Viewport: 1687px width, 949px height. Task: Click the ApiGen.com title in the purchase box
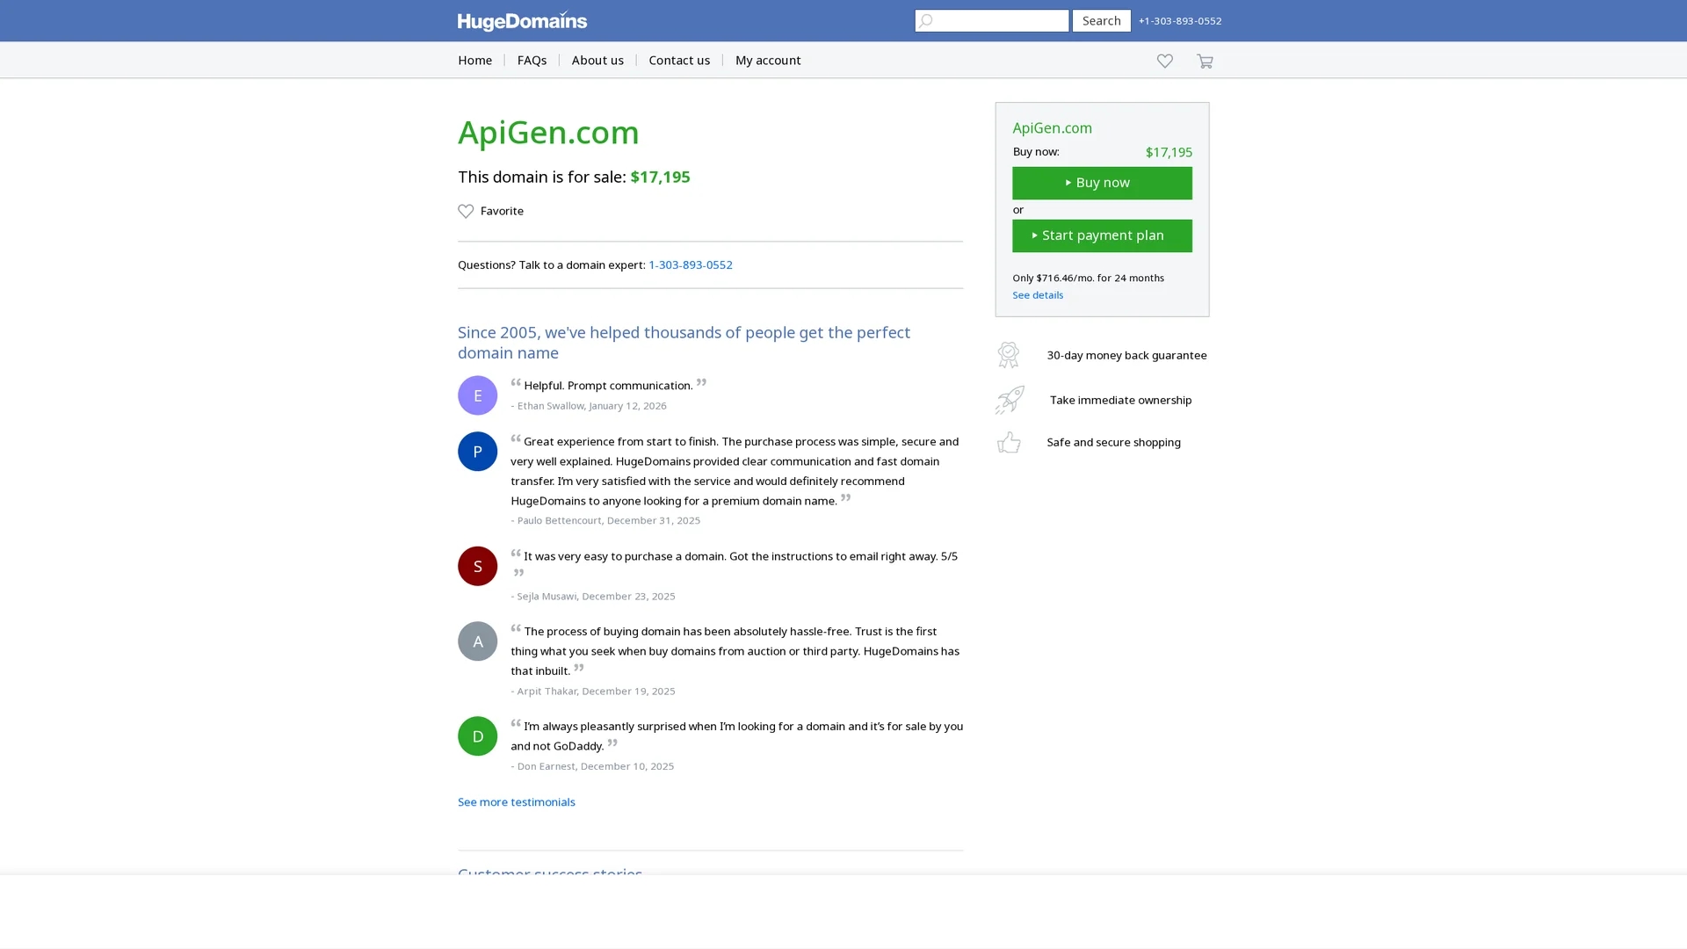1052,127
